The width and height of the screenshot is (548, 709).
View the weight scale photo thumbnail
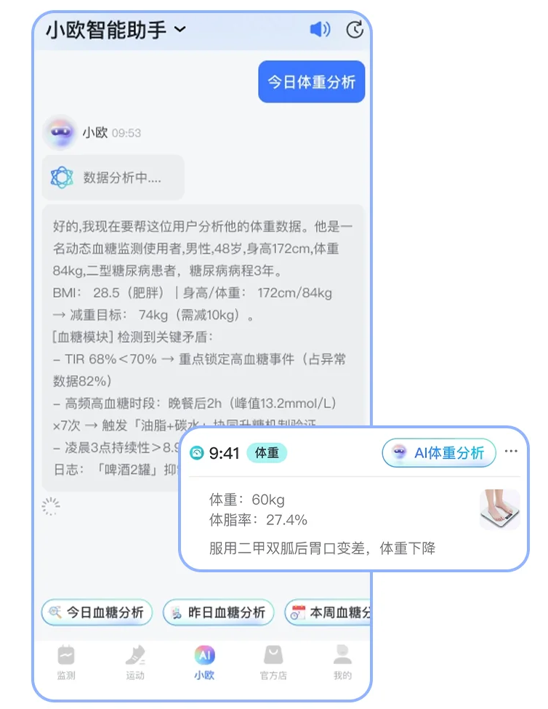tap(499, 510)
